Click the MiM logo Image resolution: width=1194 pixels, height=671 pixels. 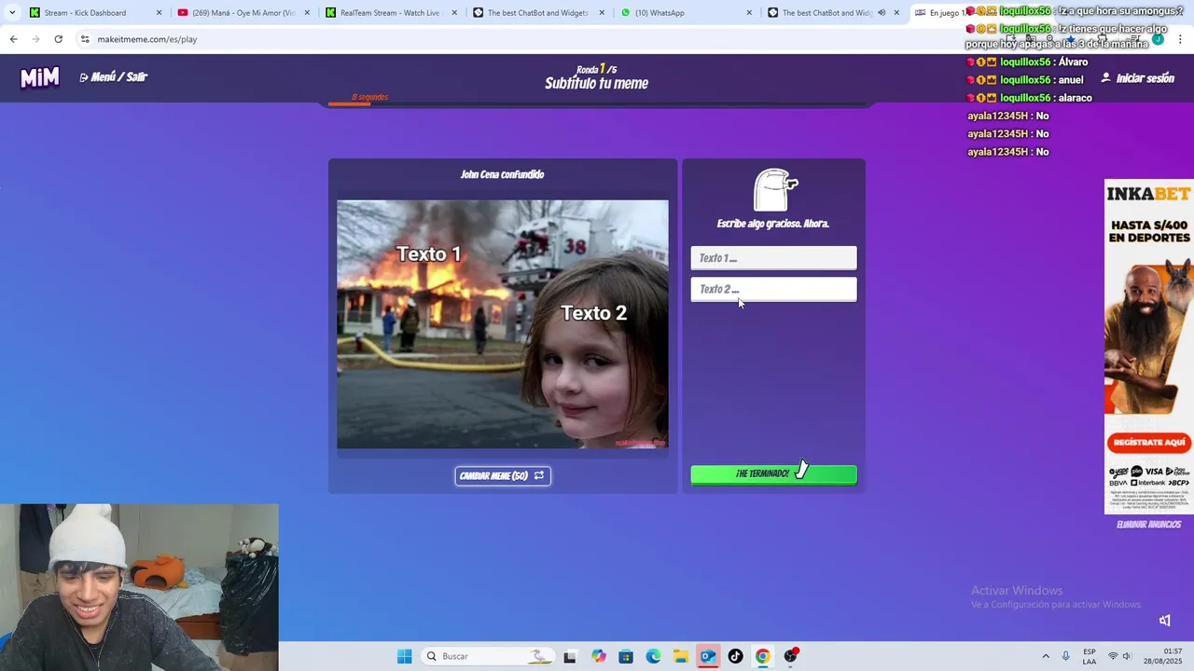click(40, 77)
